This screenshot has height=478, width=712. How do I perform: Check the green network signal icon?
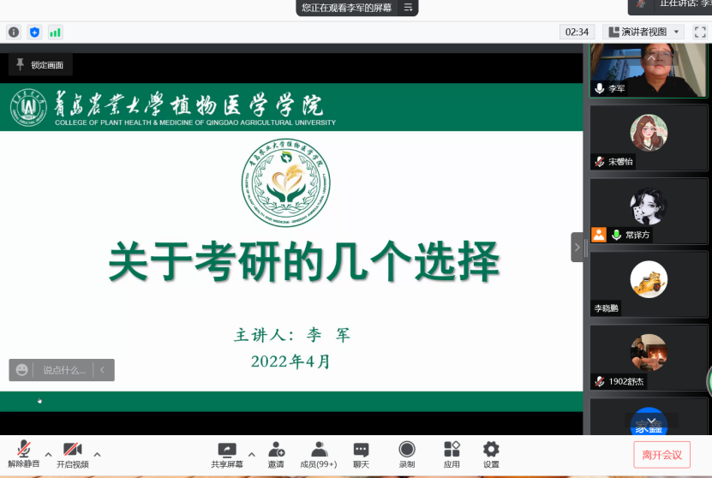point(55,32)
